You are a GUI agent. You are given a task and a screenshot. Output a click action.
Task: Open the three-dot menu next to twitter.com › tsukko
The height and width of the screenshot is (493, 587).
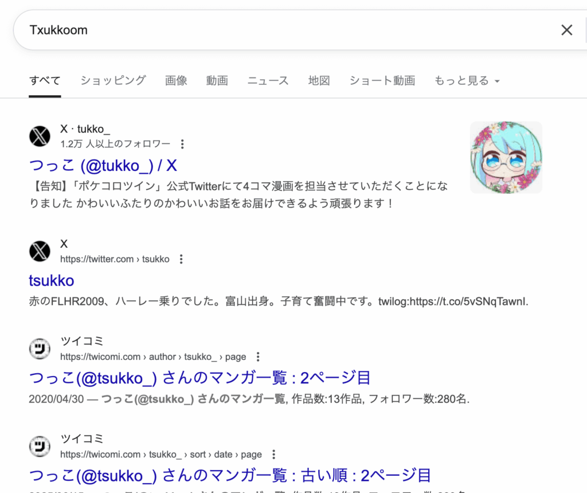coord(181,259)
